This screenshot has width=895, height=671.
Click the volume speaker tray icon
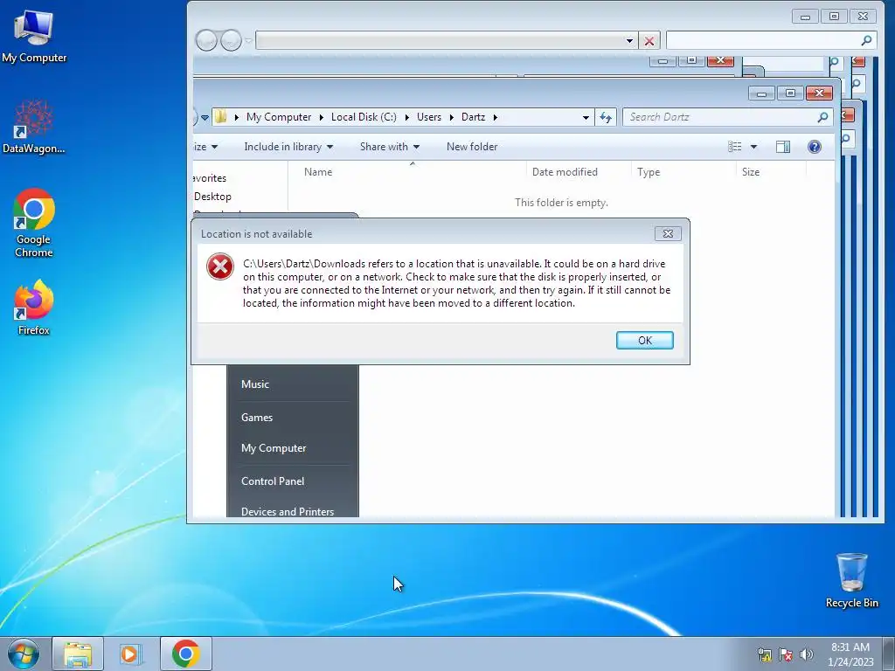pos(807,654)
